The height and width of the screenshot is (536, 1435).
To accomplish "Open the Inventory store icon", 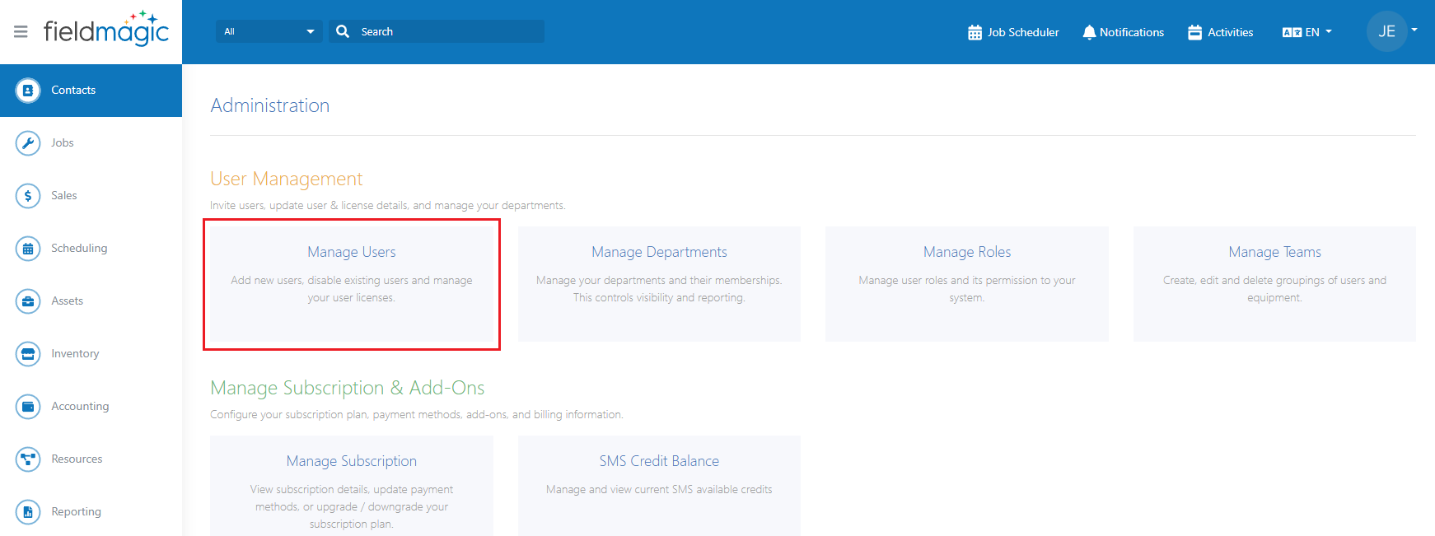I will 28,354.
